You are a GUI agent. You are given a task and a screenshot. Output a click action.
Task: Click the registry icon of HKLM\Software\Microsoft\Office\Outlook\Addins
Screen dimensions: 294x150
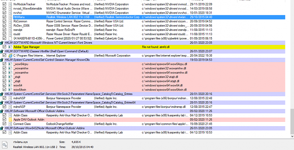pos(2,111)
